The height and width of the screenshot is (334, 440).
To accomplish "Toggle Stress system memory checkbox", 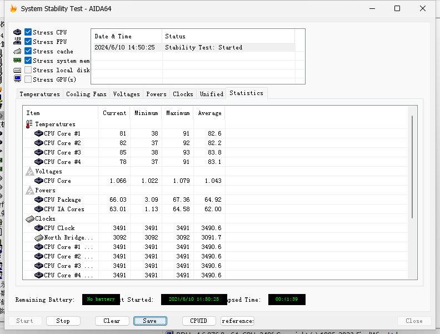I will pyautogui.click(x=28, y=61).
